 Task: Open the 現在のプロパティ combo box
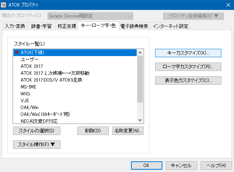click(x=90, y=16)
